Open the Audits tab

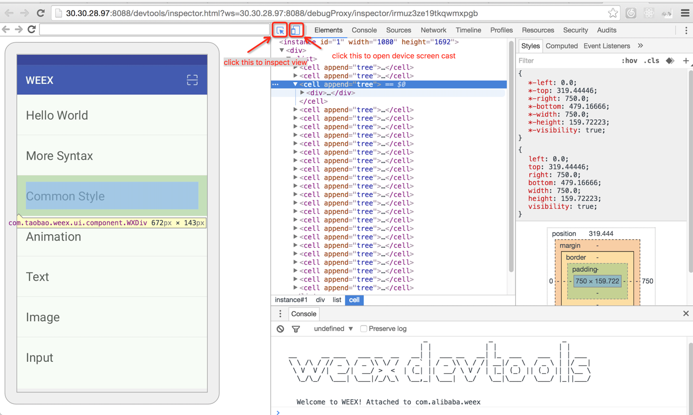pyautogui.click(x=607, y=31)
